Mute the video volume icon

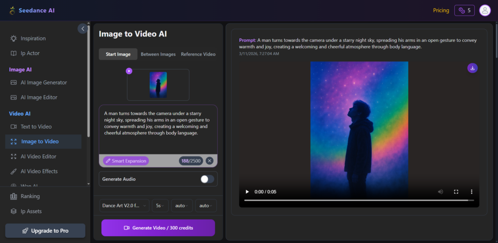[x=441, y=192]
